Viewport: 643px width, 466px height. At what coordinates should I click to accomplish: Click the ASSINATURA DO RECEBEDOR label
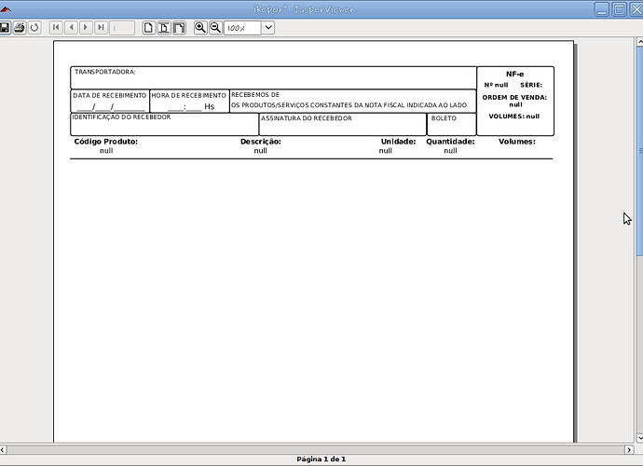[307, 118]
